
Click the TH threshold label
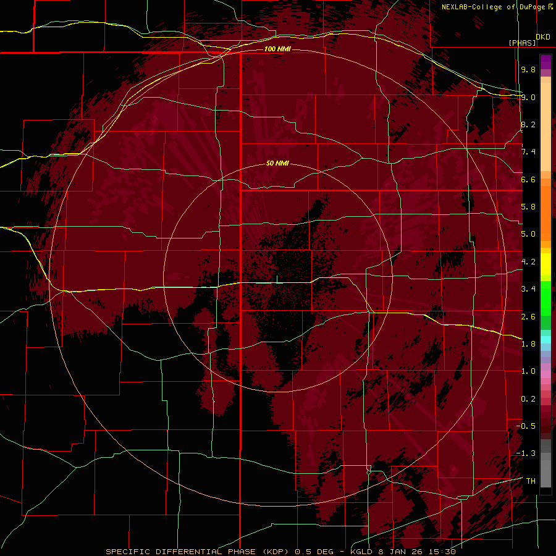point(531,481)
